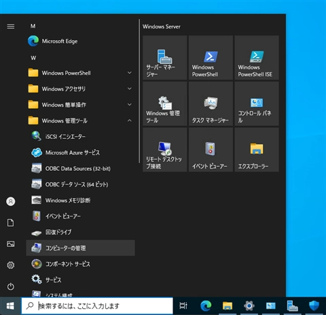Click the app list scrollbar
Image resolution: width=326 pixels, height=315 pixels.
click(139, 90)
